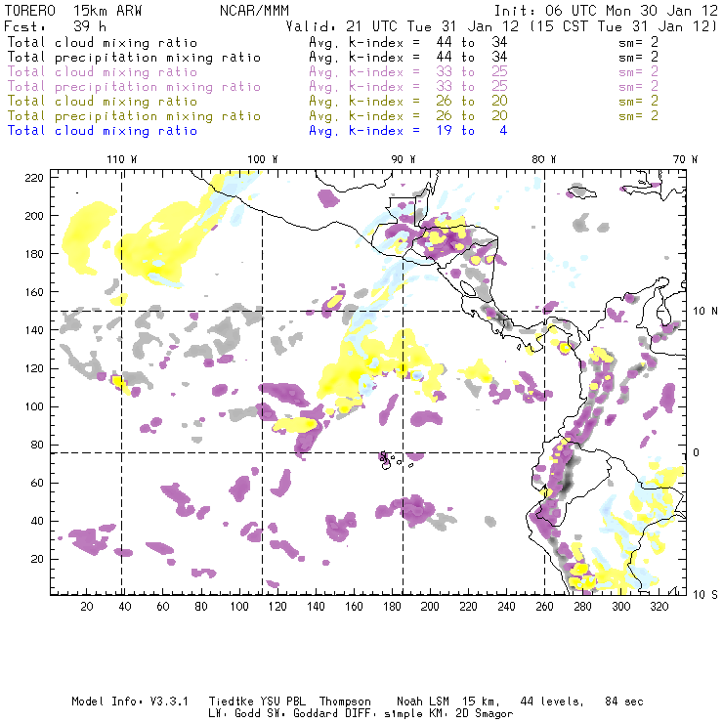Select the black Total cloud mixing ratio legend entry
The image size is (723, 723).
[103, 42]
